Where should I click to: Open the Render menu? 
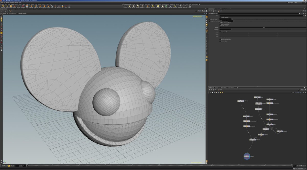[x=8, y=3]
